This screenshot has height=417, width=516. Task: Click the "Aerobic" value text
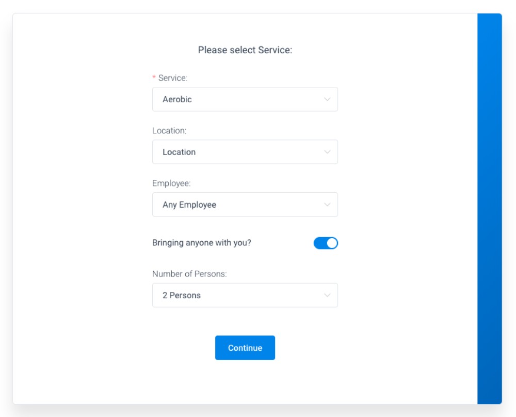[177, 99]
